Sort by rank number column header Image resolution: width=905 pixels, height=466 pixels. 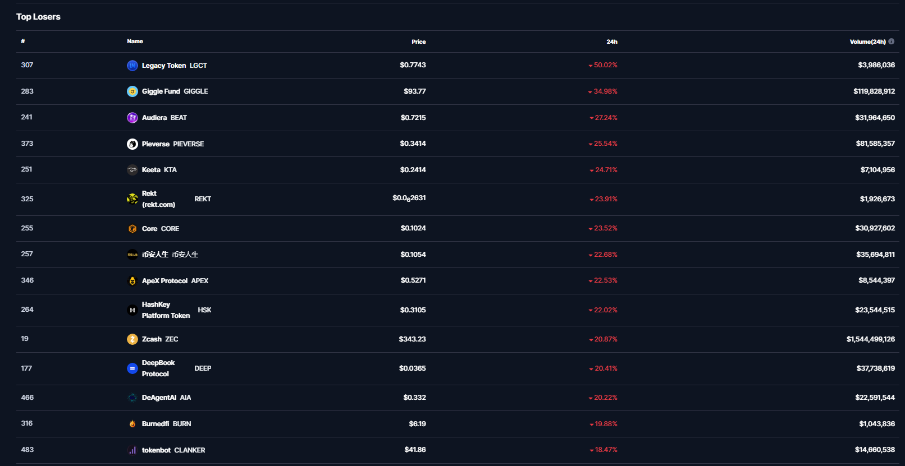pyautogui.click(x=23, y=41)
